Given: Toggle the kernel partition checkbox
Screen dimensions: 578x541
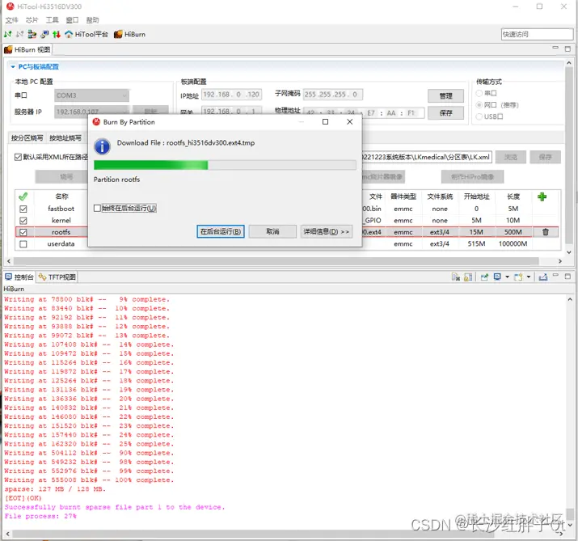Looking at the screenshot, I should [x=23, y=221].
